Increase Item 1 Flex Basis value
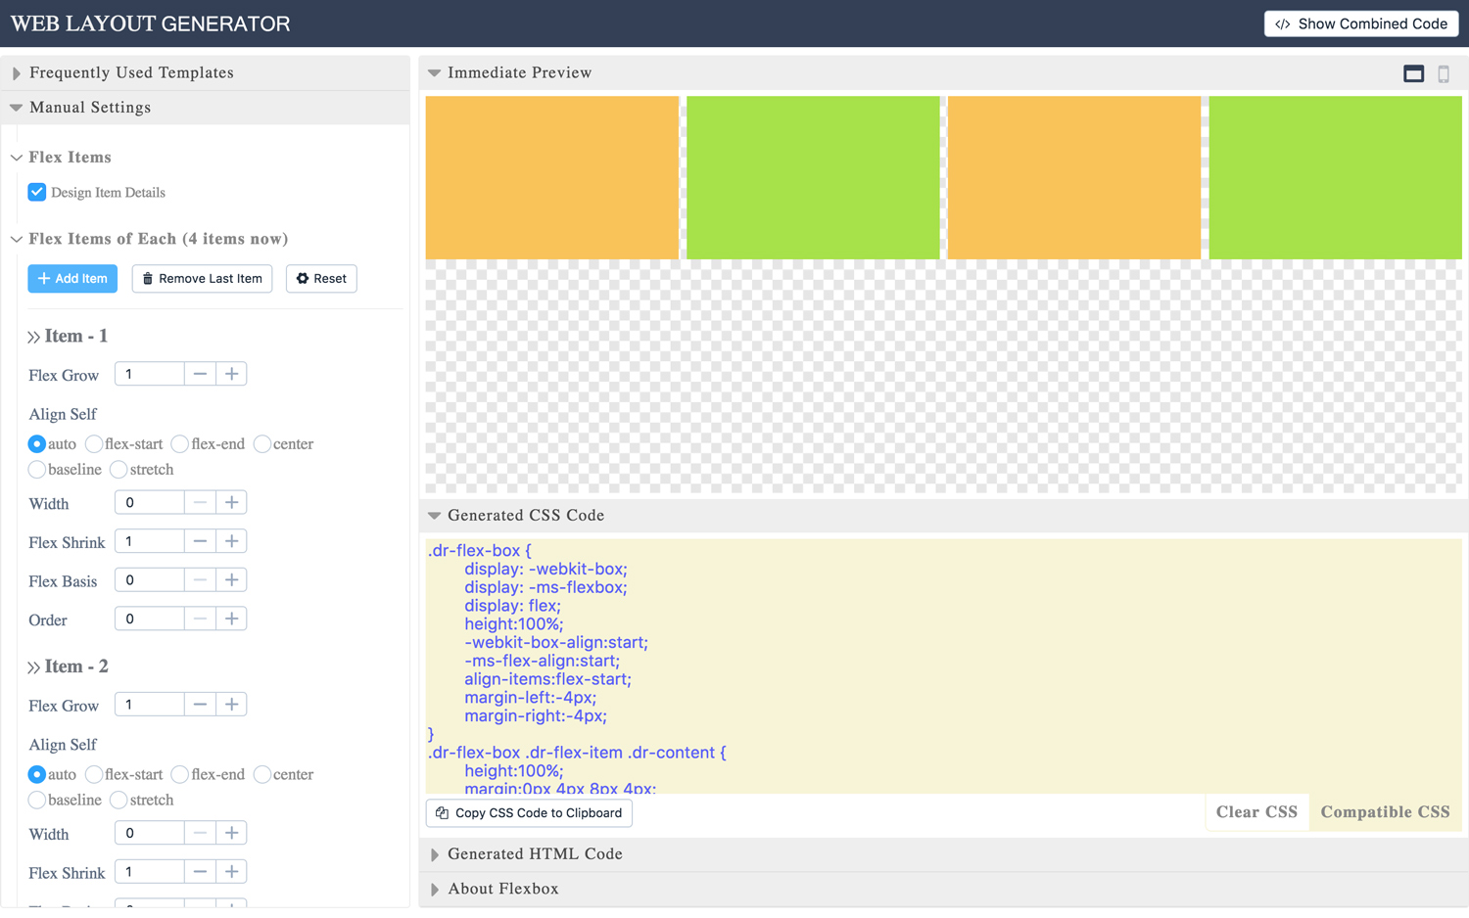Image resolution: width=1469 pixels, height=918 pixels. point(231,579)
